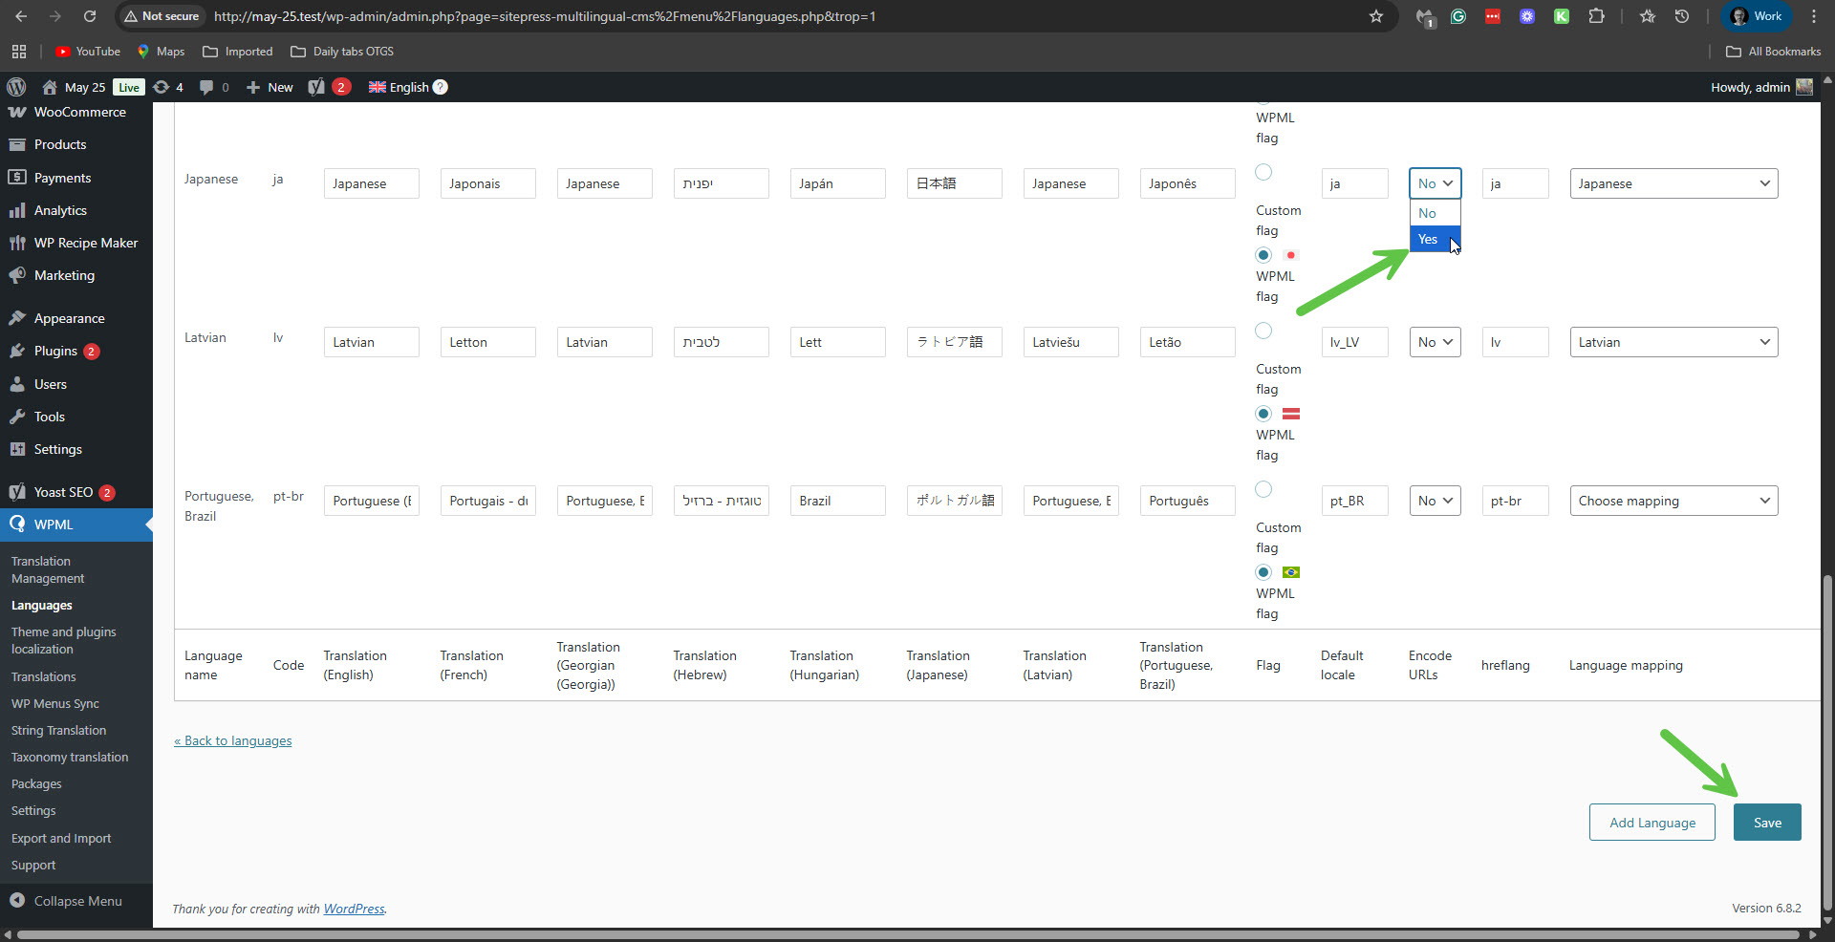Open Export and Import submenu

point(61,838)
